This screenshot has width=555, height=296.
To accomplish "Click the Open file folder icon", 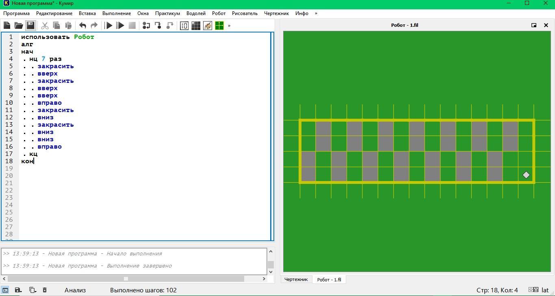I will [19, 26].
